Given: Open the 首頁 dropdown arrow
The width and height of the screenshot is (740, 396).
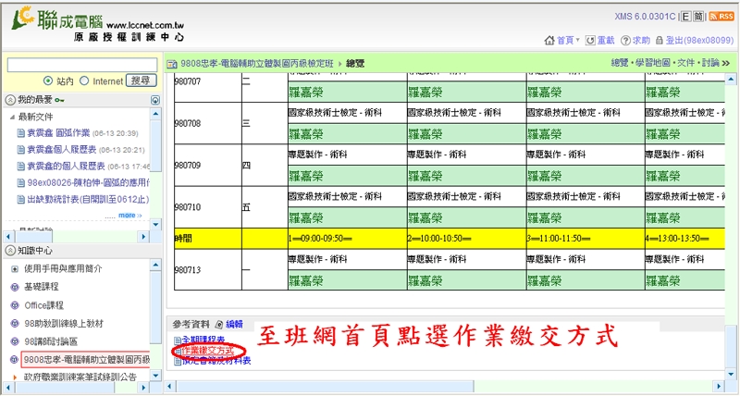Looking at the screenshot, I should point(577,41).
